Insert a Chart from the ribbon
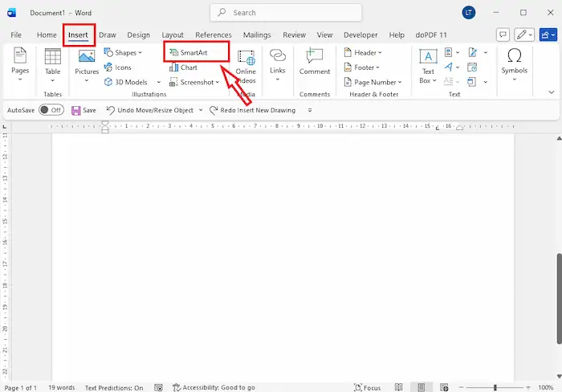The image size is (562, 392). (x=189, y=67)
